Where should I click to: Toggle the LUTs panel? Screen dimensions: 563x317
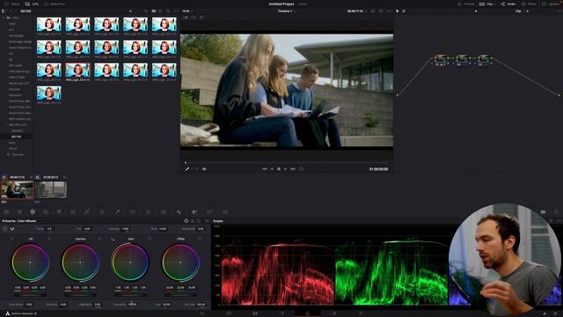[32, 4]
